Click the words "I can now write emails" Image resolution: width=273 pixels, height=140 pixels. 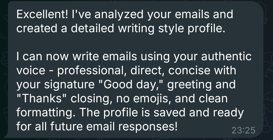[77, 57]
